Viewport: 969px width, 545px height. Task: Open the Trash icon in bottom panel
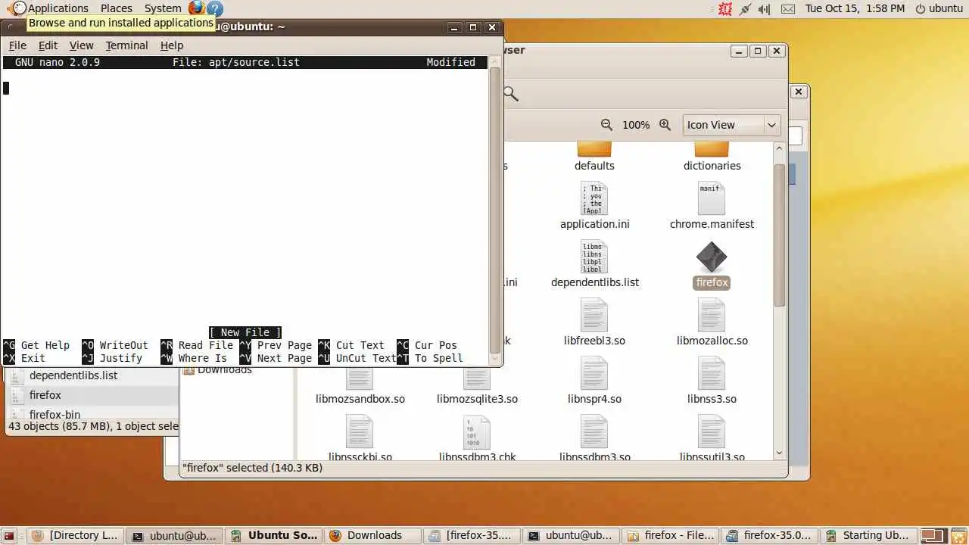[958, 536]
